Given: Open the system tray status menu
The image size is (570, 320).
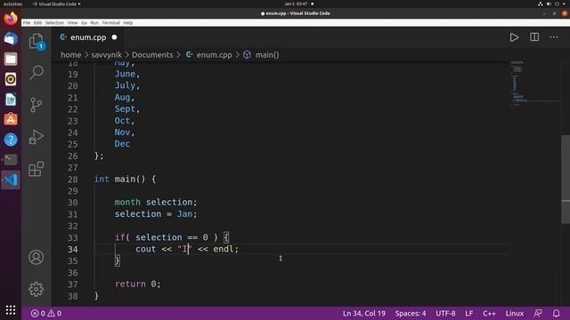Looking at the screenshot, I should click(552, 4).
